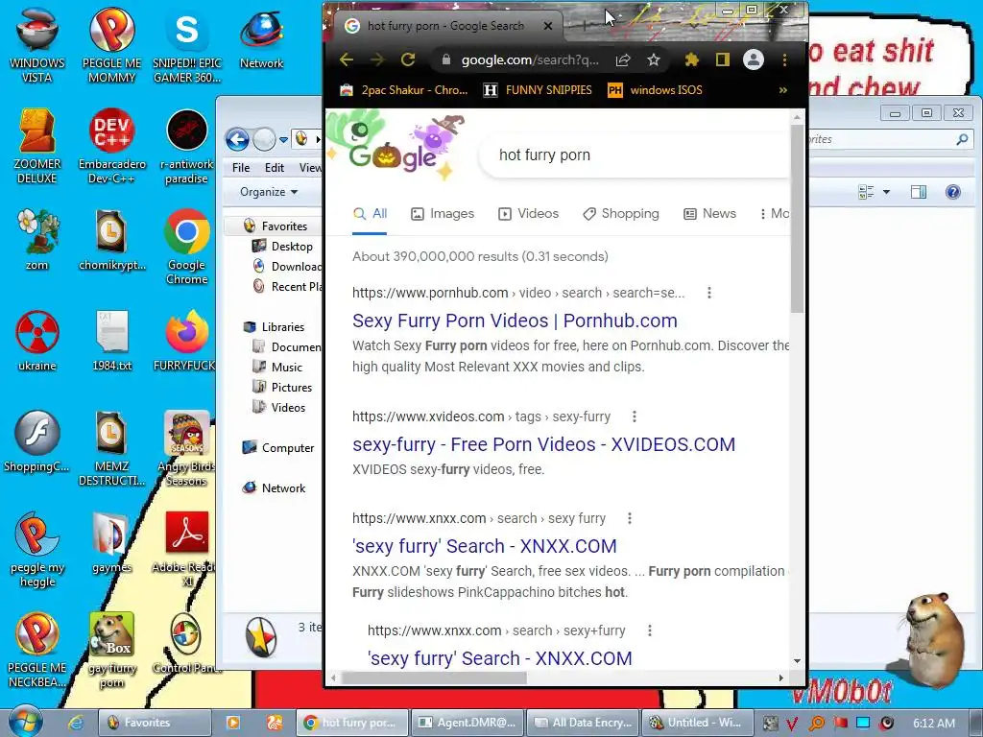Select the ShoppingC... Flash desktop icon
The height and width of the screenshot is (737, 983).
(x=37, y=441)
